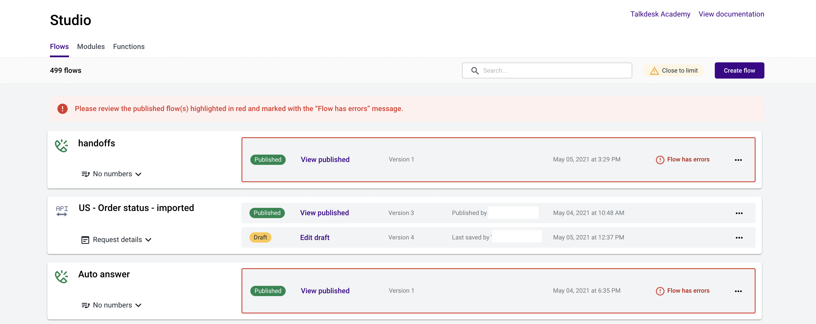
Task: Expand No numbers dropdown under handoffs
Action: 111,174
